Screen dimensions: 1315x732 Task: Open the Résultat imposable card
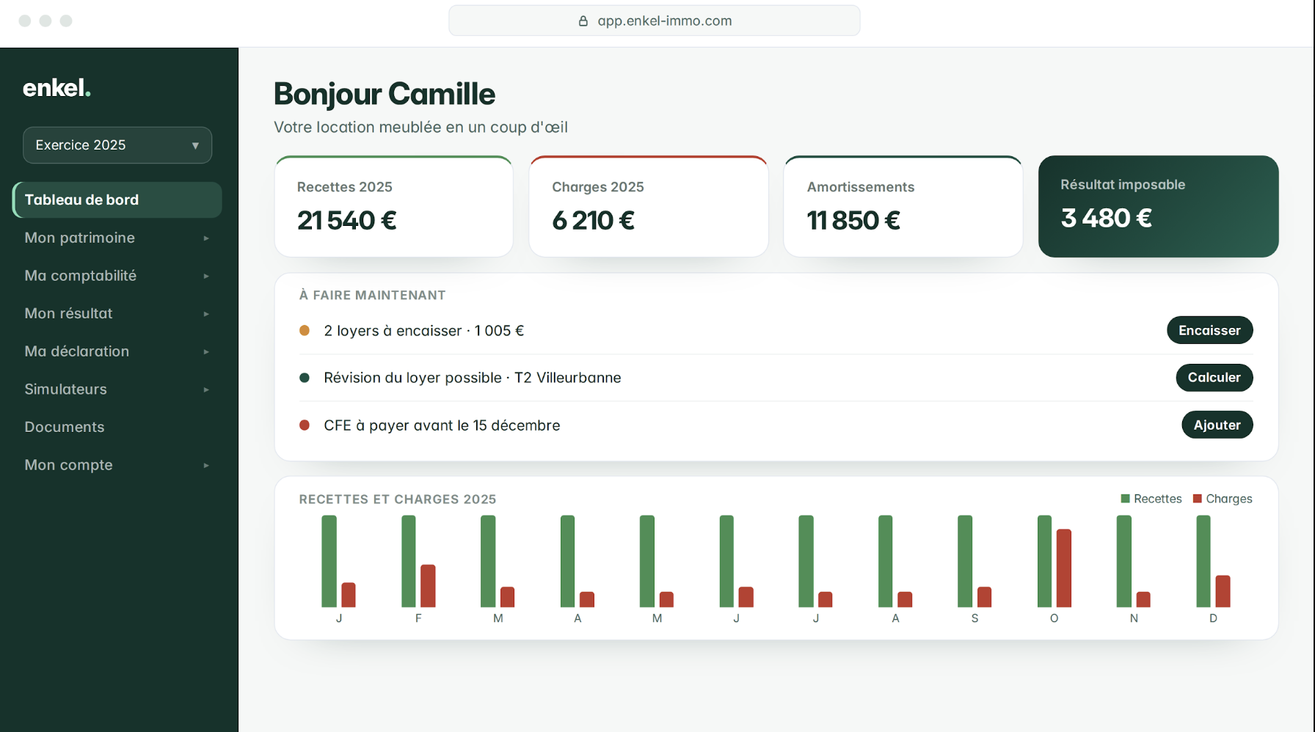tap(1158, 206)
